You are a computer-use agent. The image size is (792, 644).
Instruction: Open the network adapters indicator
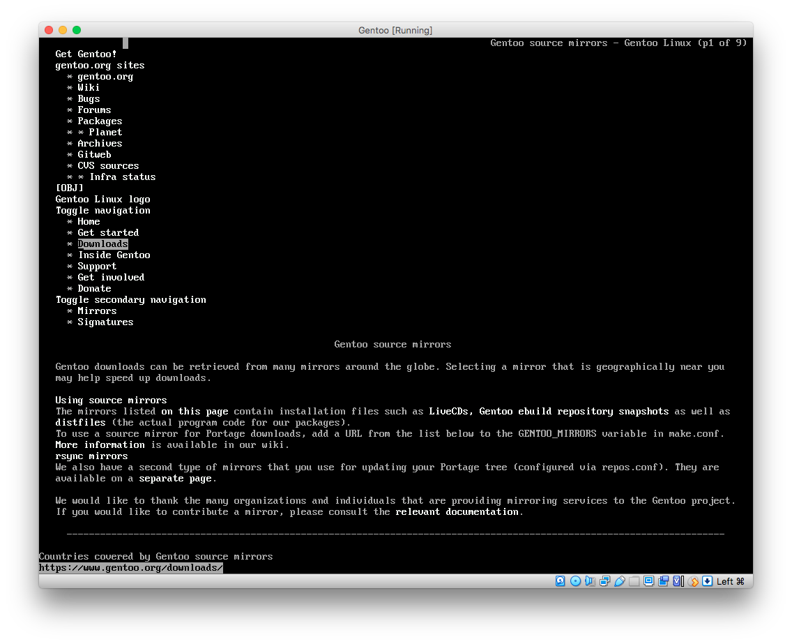click(x=604, y=581)
